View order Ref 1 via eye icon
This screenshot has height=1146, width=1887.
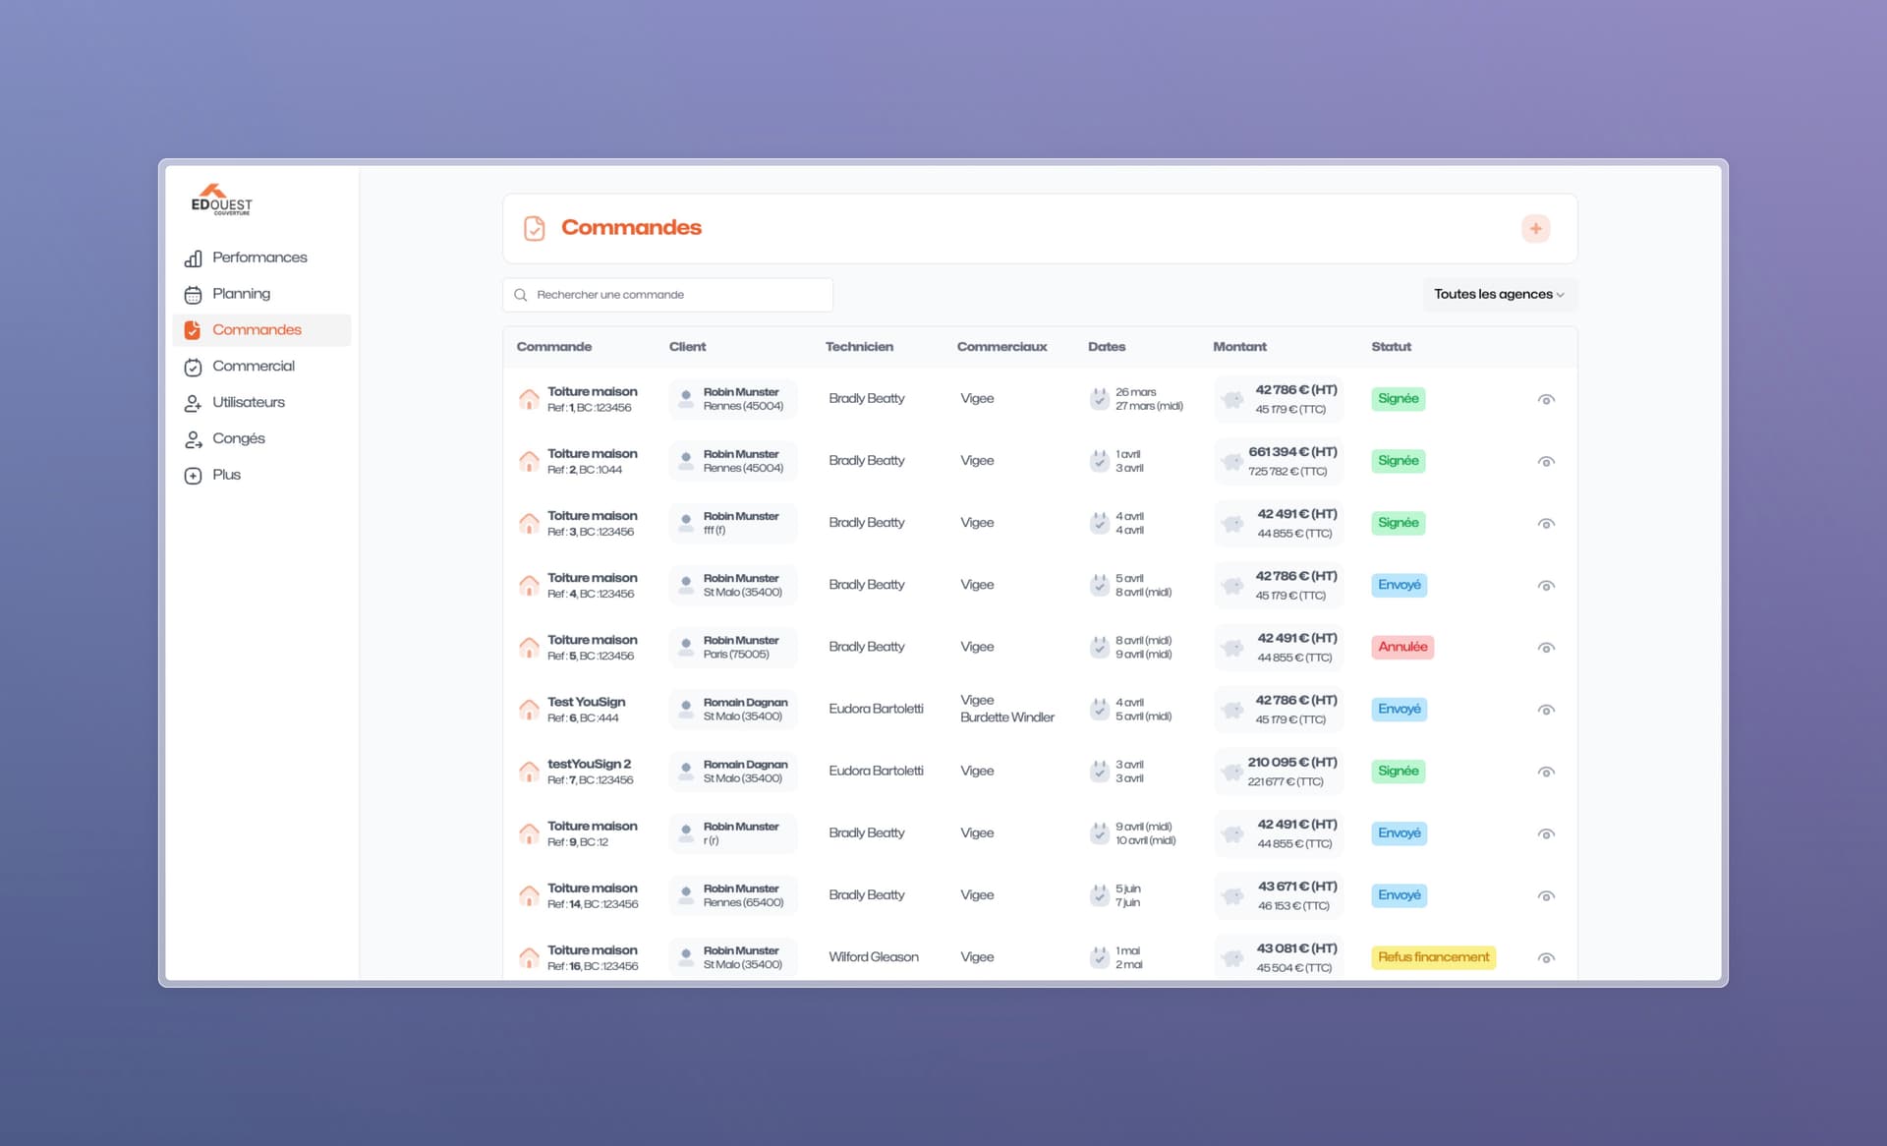[x=1546, y=400]
